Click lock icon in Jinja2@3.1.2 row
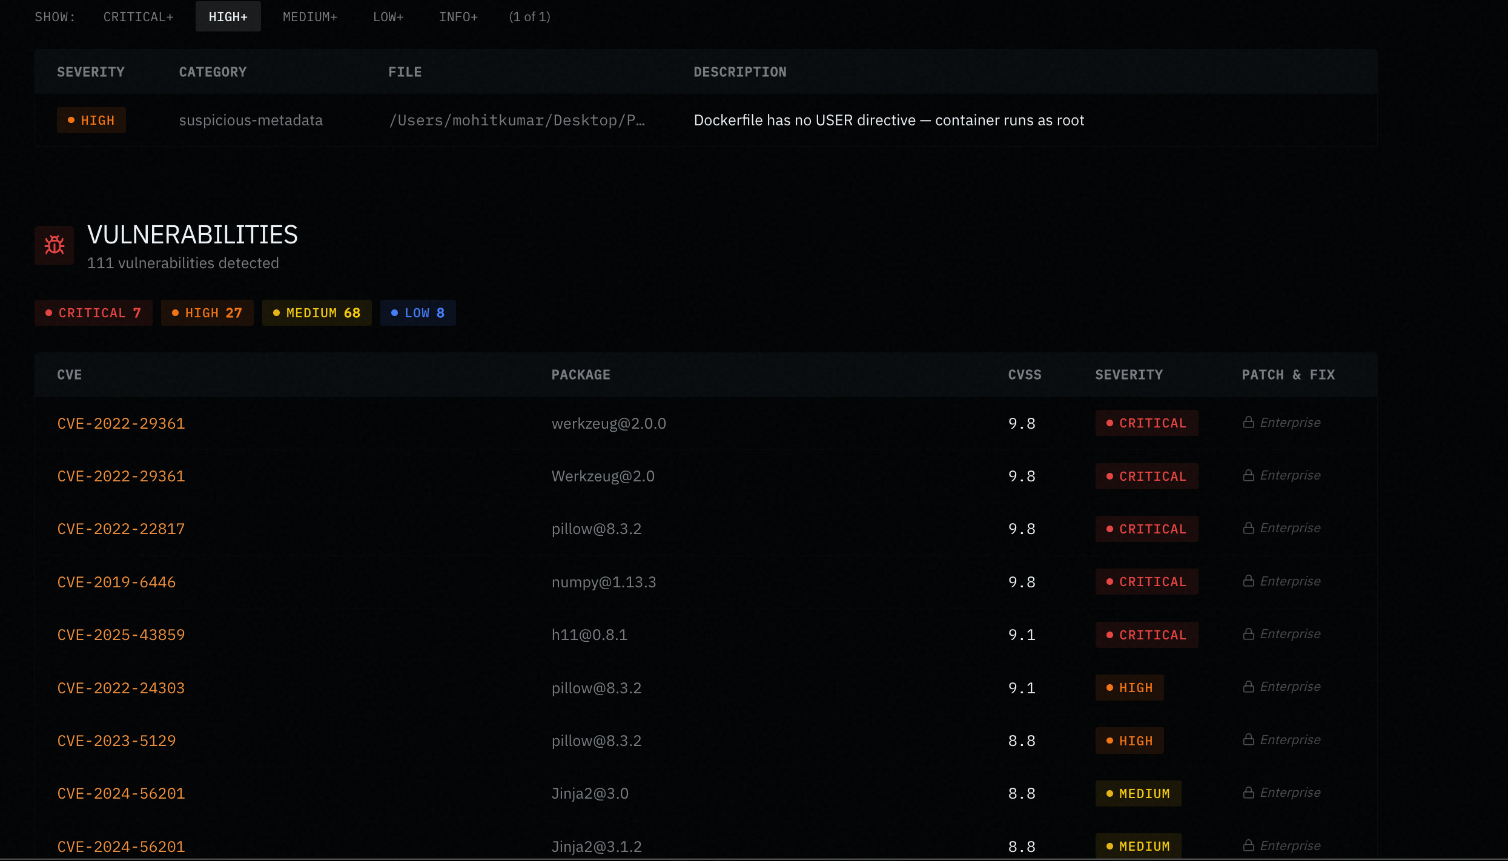 click(1248, 845)
